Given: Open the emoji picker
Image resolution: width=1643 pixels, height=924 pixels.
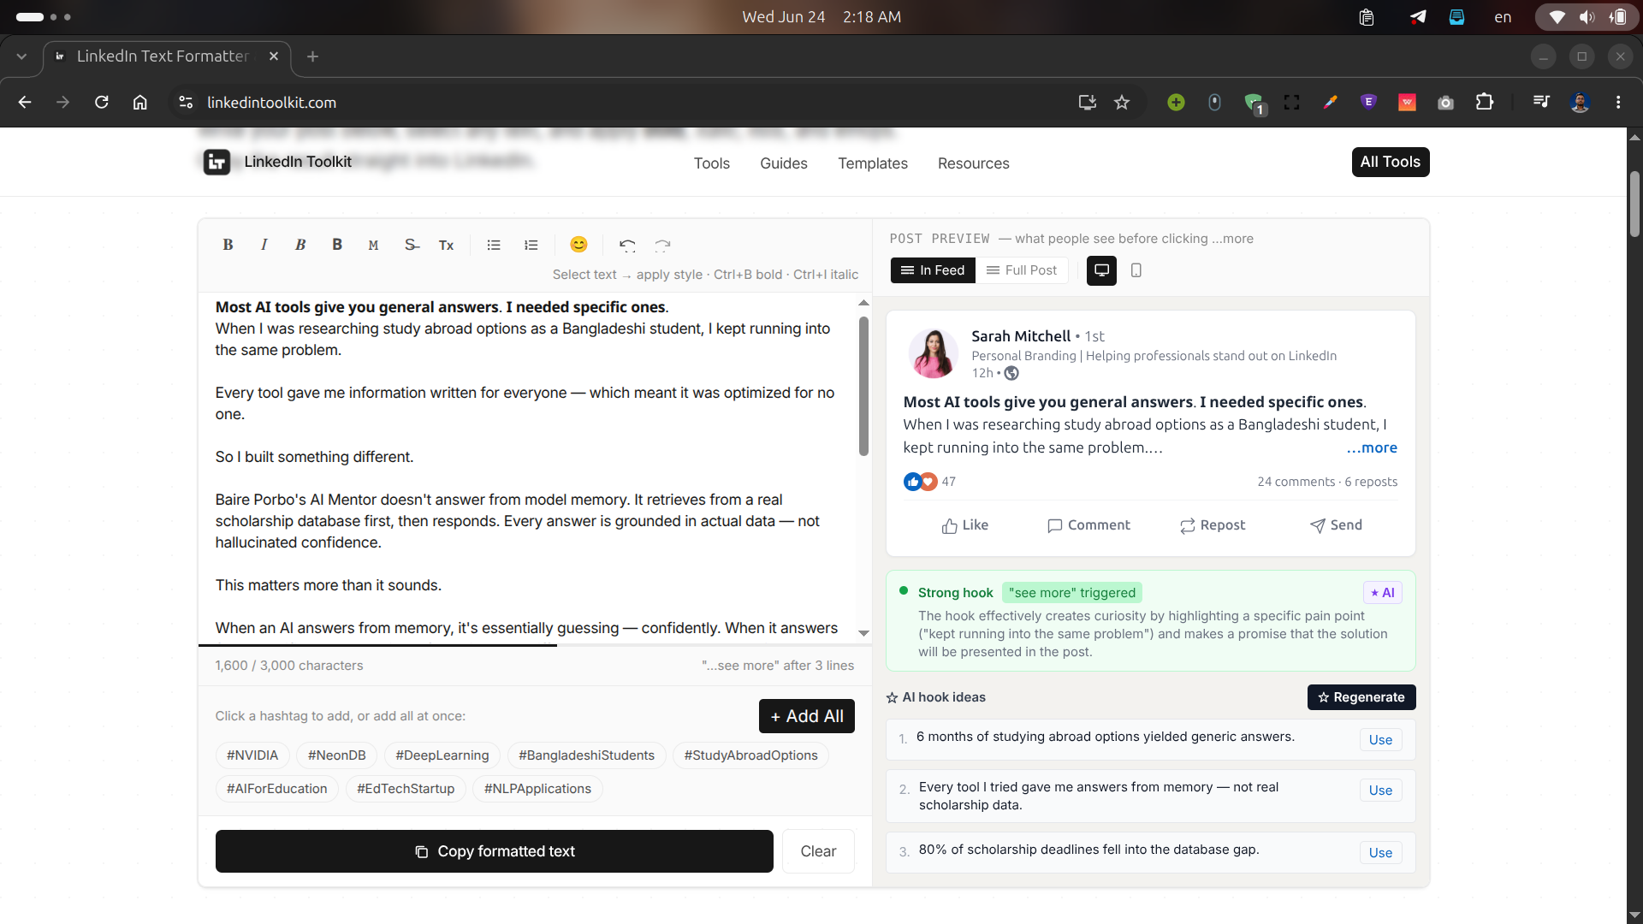Looking at the screenshot, I should 578,245.
